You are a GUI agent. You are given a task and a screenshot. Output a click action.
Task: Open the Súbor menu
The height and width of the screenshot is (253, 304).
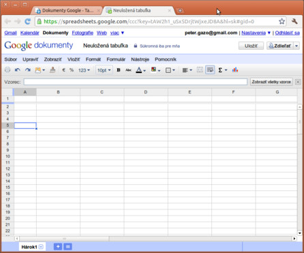[x=11, y=59]
